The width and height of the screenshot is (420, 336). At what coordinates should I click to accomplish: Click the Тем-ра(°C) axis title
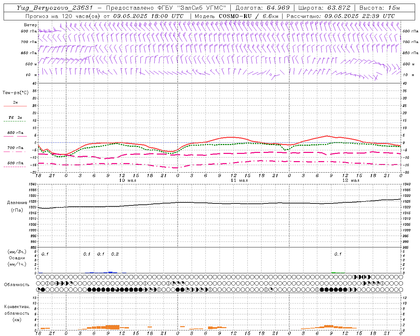[x=16, y=93]
